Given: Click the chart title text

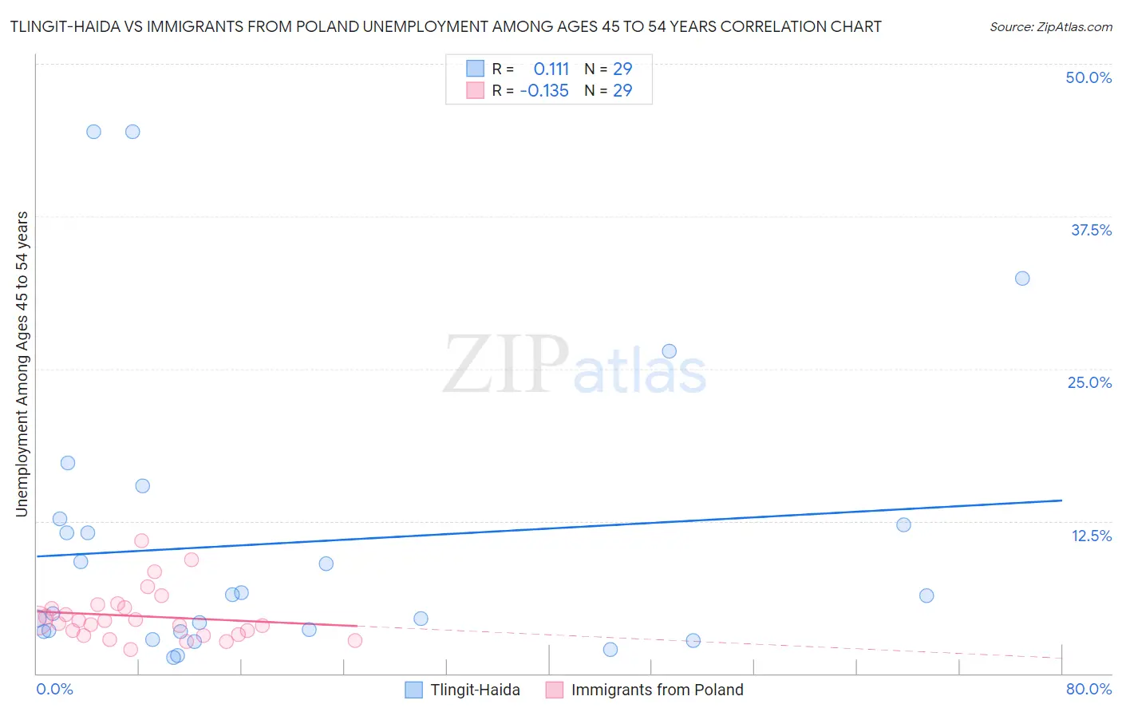Looking at the screenshot, I should (446, 26).
